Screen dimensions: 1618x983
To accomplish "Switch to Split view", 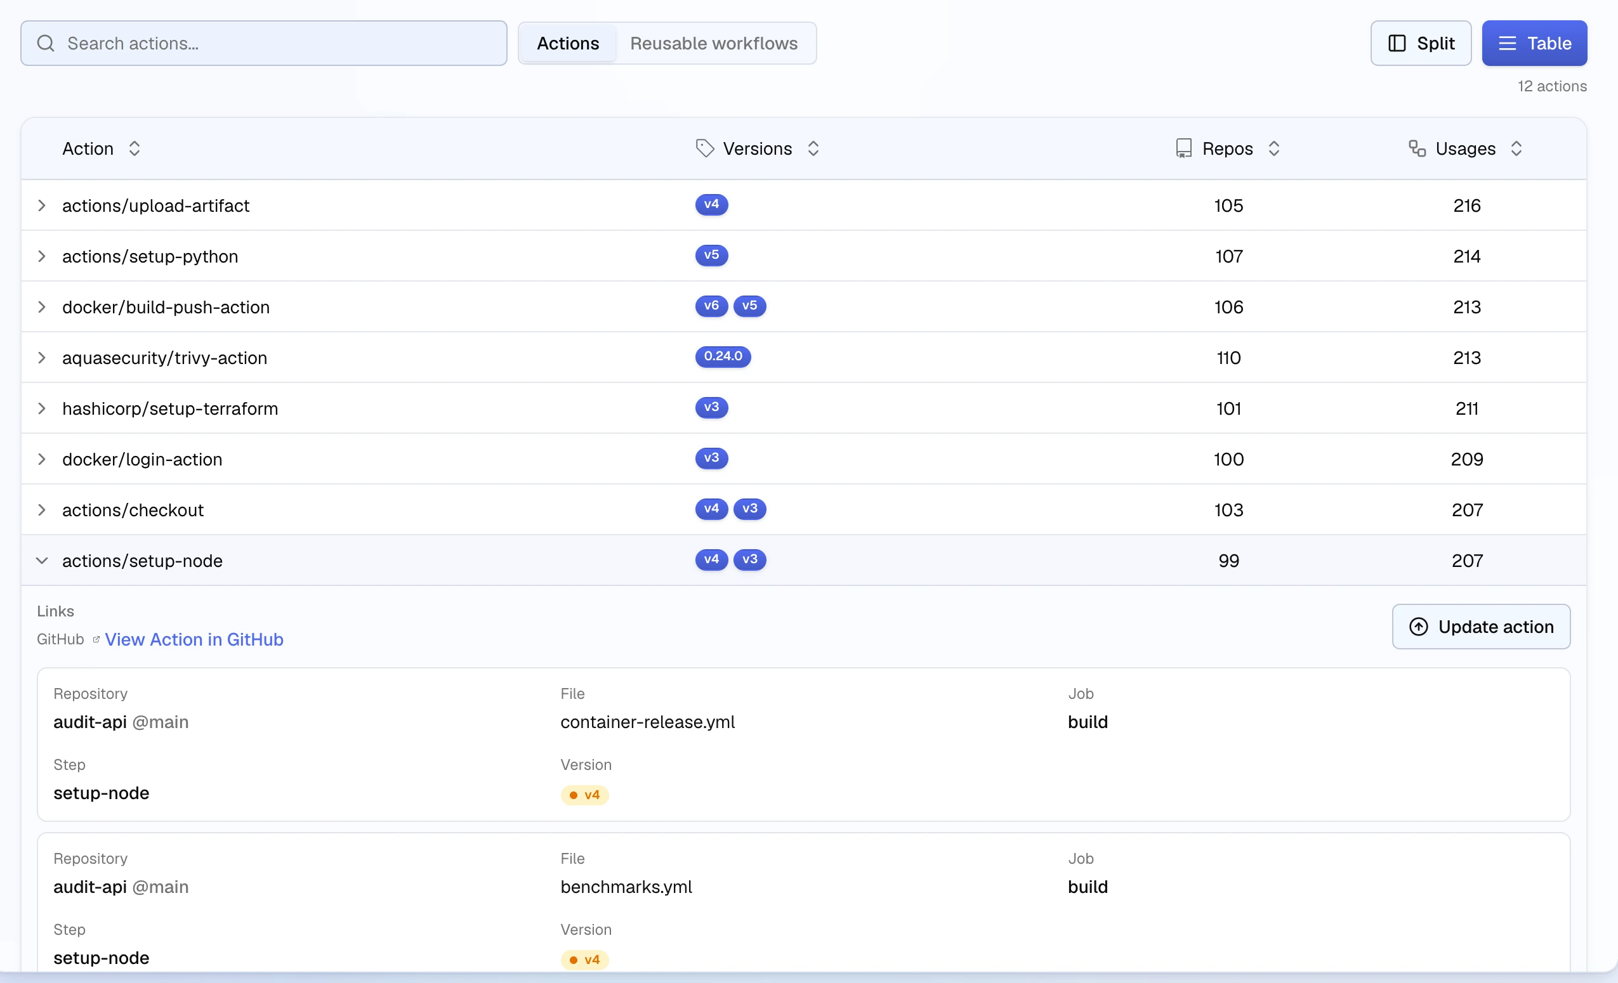I will coord(1420,43).
